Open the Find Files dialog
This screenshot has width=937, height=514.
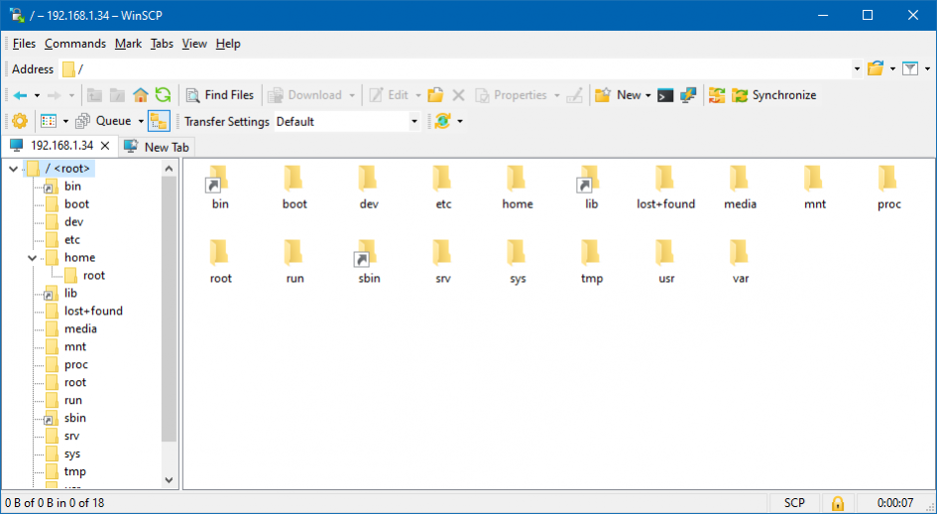tap(220, 95)
